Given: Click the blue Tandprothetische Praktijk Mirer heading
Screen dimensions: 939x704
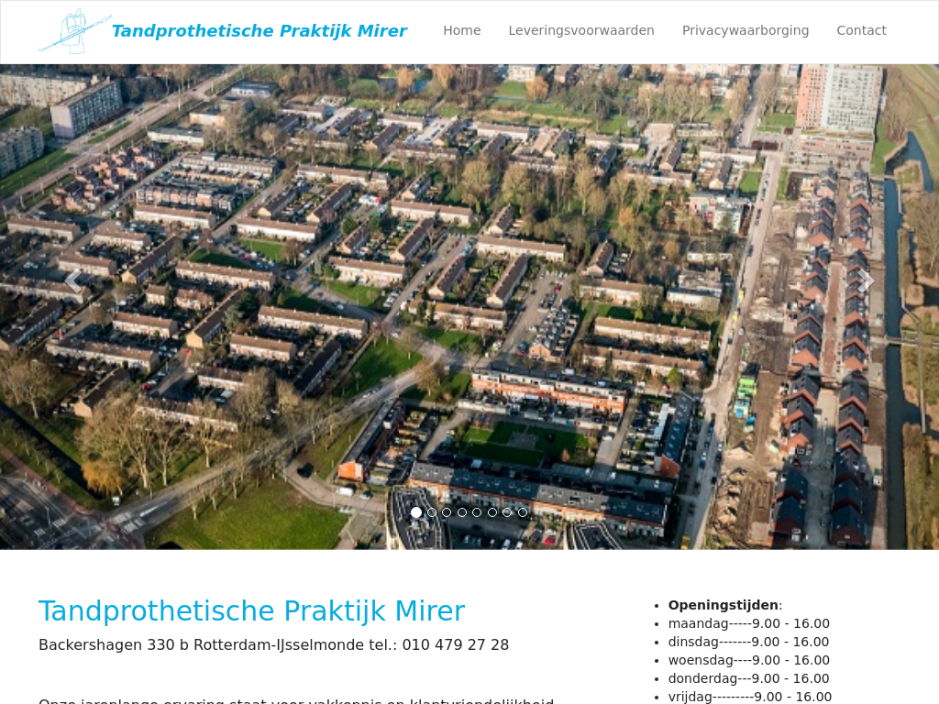Looking at the screenshot, I should (251, 610).
